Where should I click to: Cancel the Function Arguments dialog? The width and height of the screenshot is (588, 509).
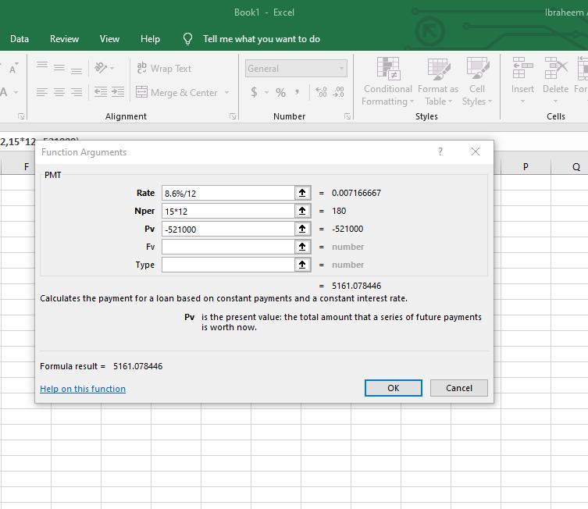click(458, 388)
